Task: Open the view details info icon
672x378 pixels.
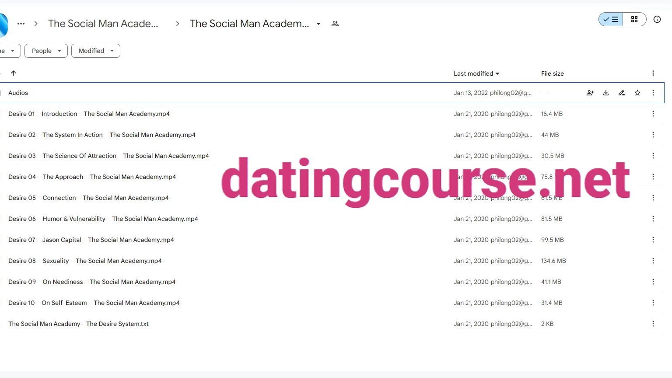Action: (657, 19)
